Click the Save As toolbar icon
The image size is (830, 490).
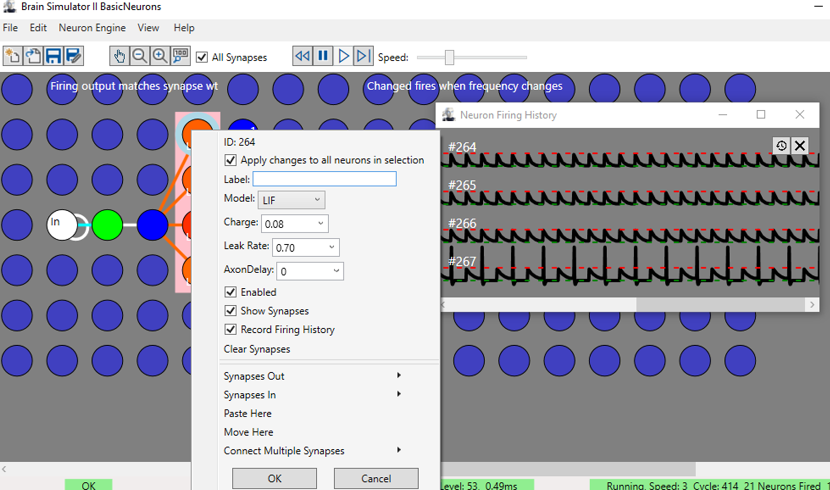(74, 56)
